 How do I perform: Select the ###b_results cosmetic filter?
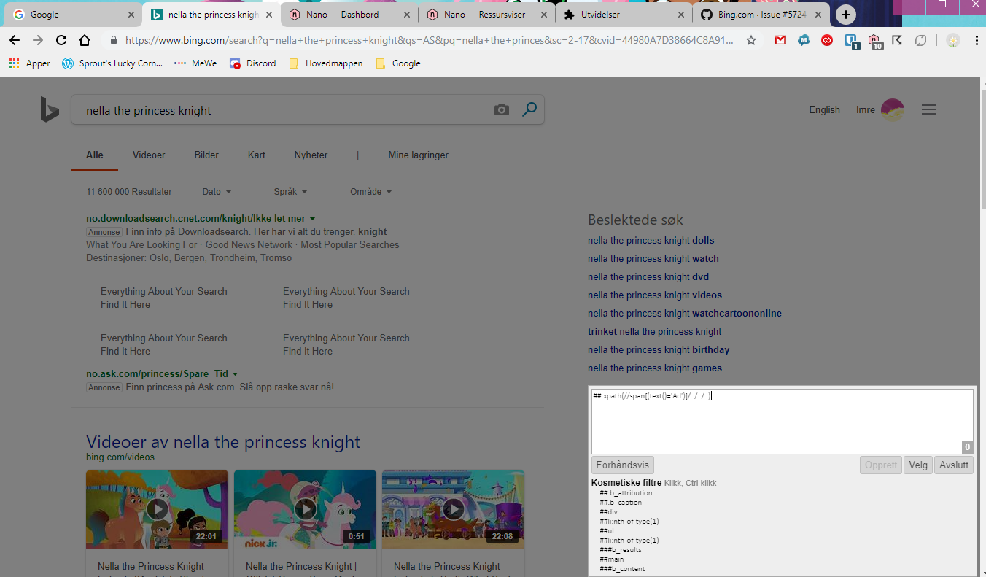(621, 550)
